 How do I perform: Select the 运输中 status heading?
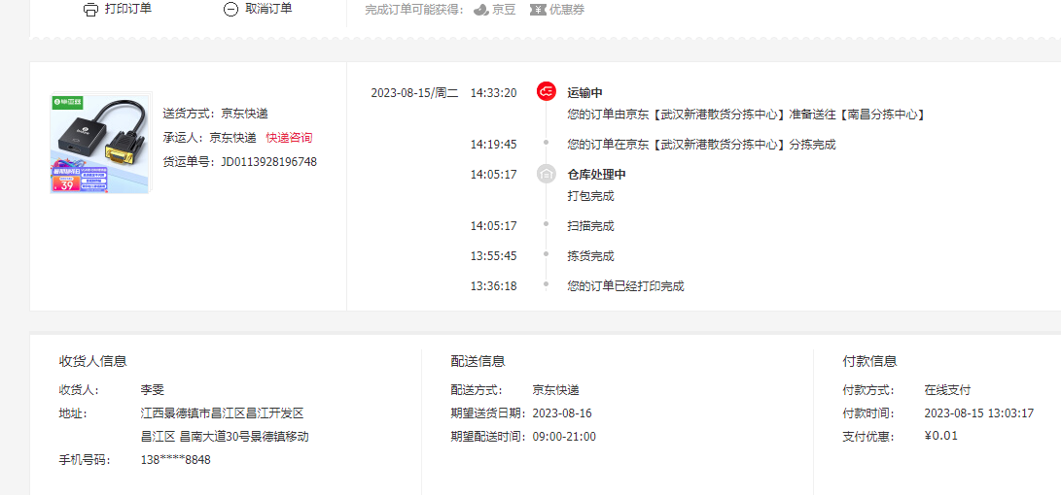[585, 93]
